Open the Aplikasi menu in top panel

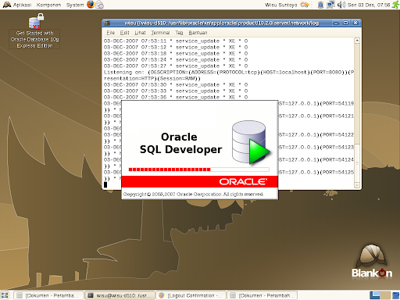[17, 5]
